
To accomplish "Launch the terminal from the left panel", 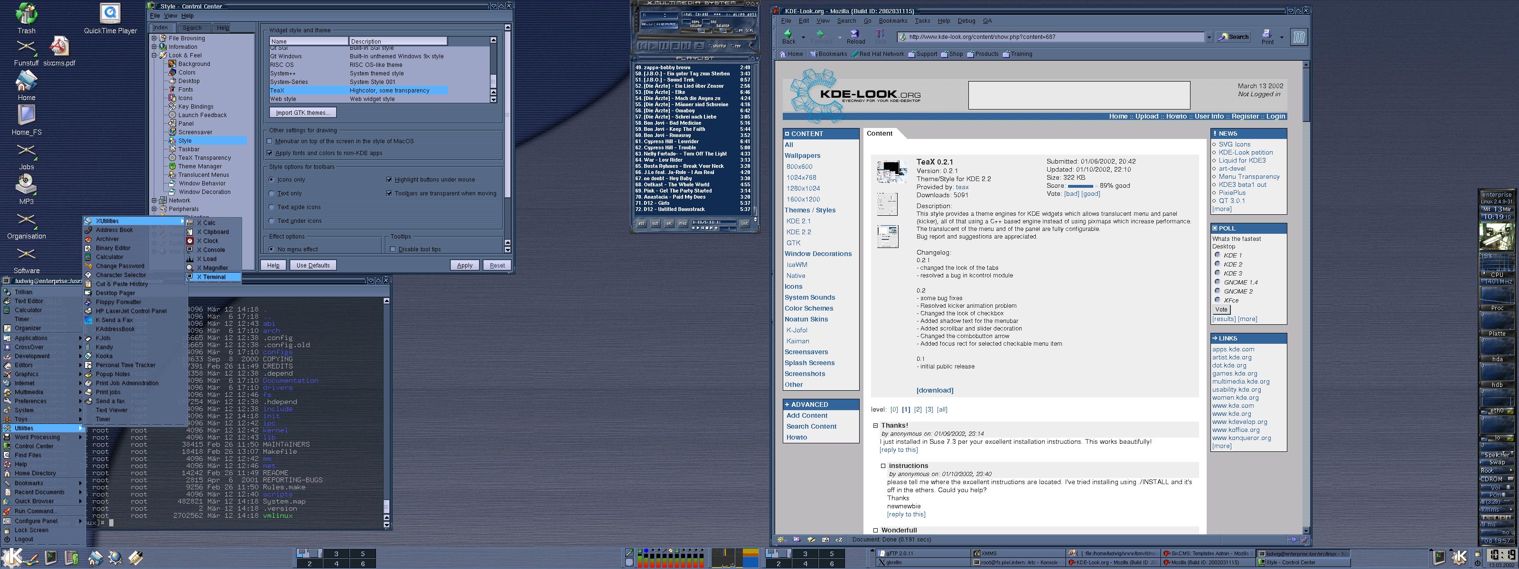I will pos(51,557).
